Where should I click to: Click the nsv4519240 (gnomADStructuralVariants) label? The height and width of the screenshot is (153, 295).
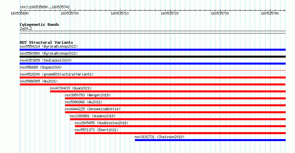coord(57,74)
